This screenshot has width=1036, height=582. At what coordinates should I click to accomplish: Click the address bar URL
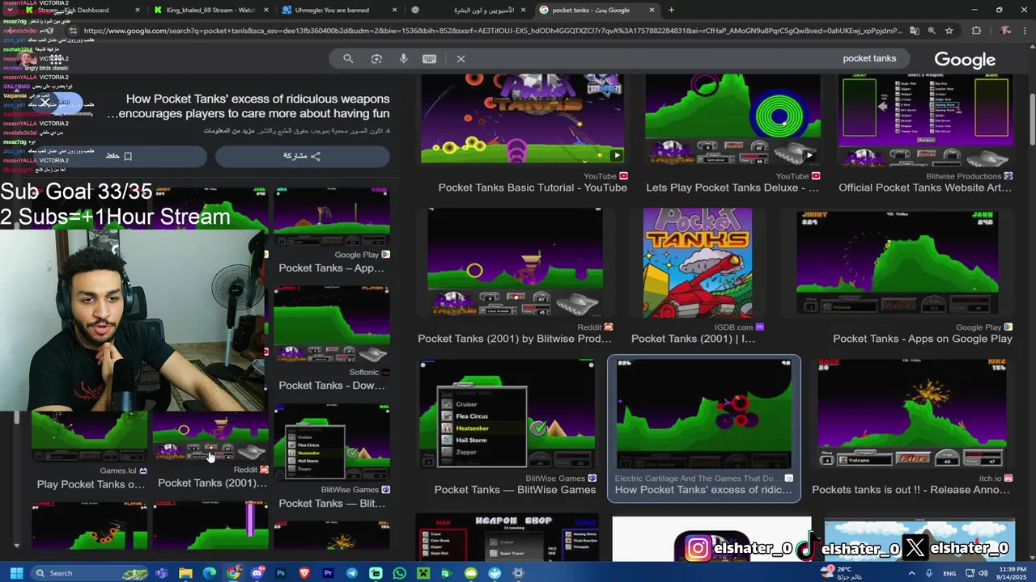(492, 31)
